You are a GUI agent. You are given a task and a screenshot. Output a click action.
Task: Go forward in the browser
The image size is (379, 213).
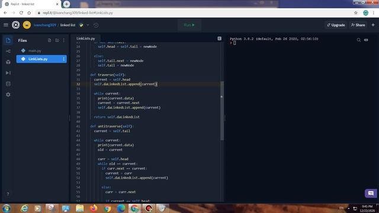point(13,13)
